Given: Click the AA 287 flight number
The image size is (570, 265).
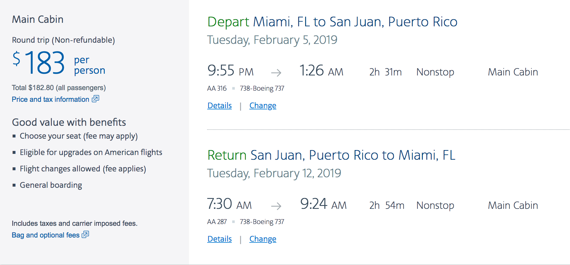Looking at the screenshot, I should point(217,222).
